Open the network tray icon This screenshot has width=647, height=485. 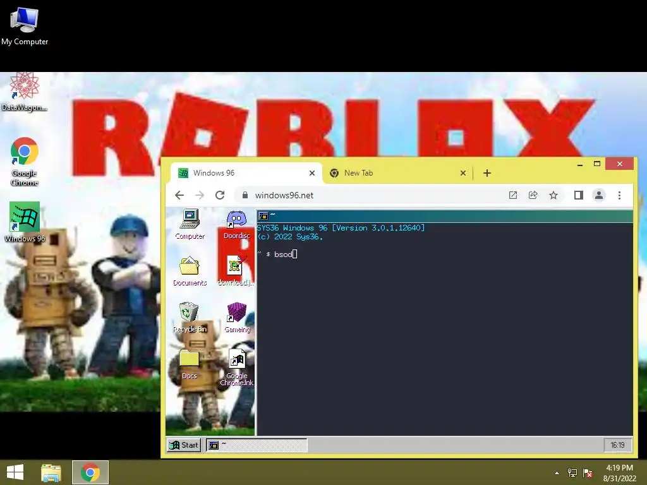click(572, 473)
